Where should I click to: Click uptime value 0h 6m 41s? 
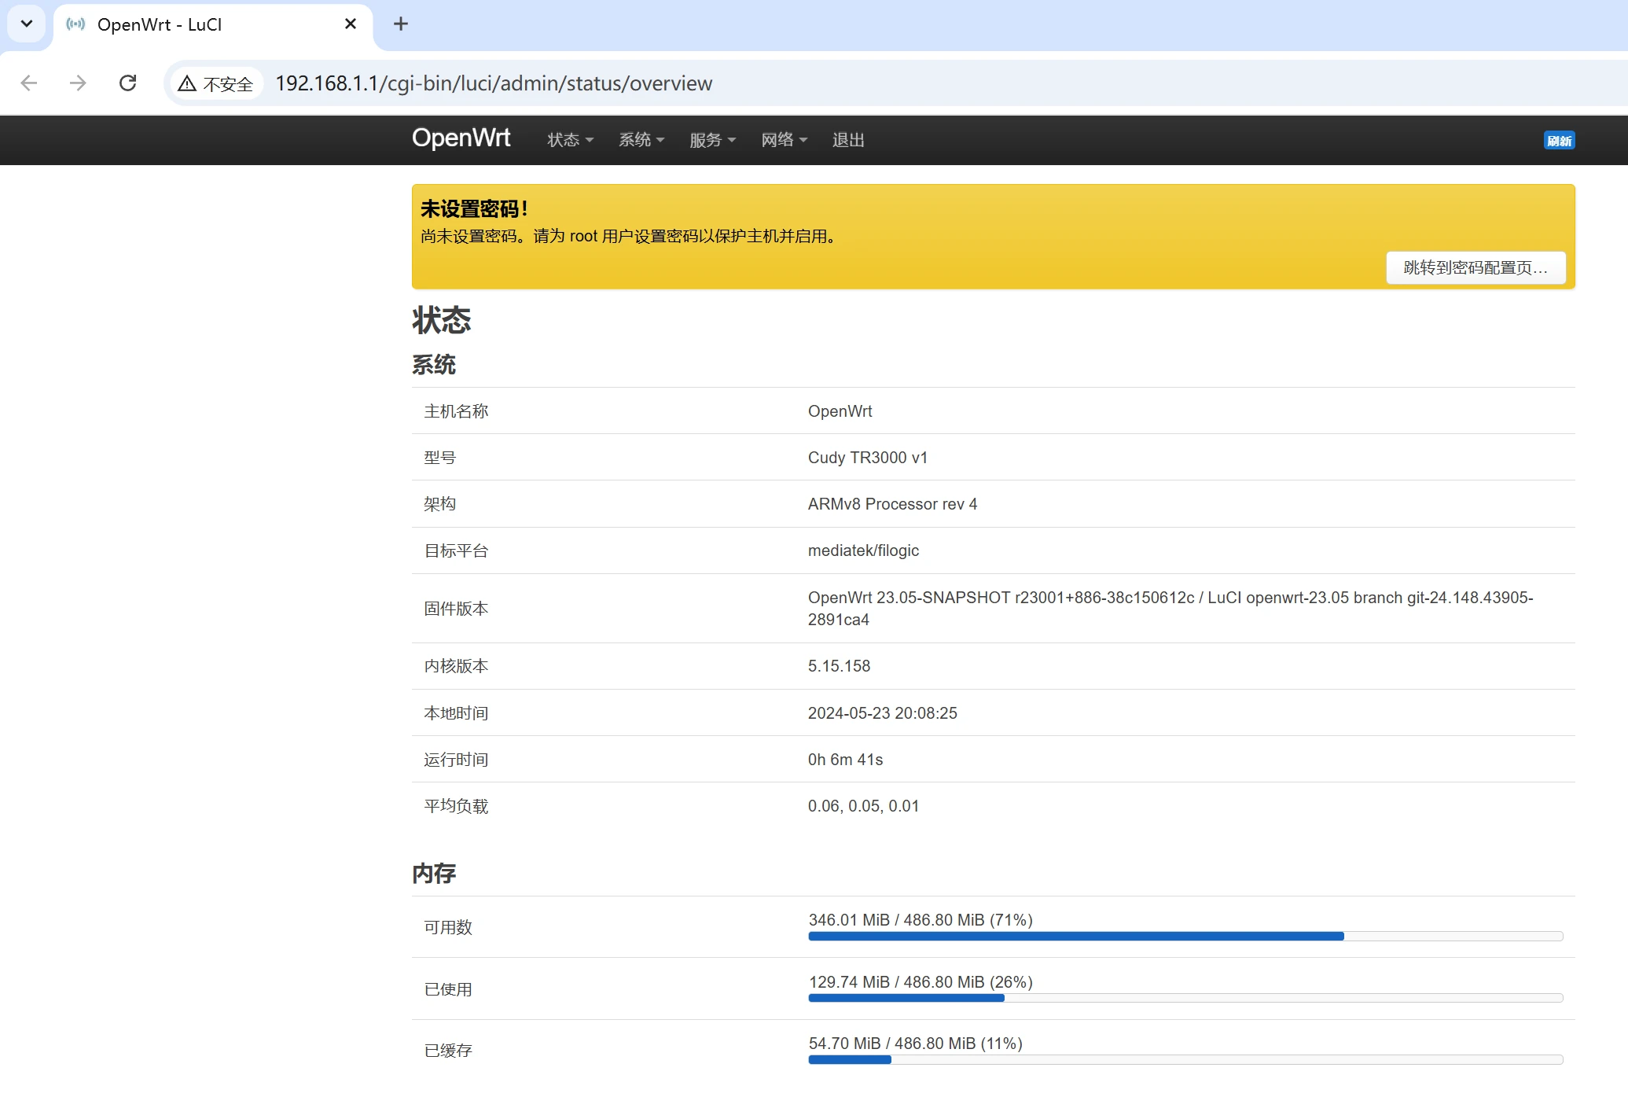pyautogui.click(x=846, y=760)
